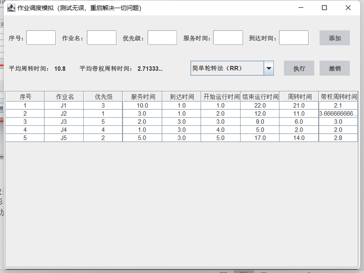Image resolution: width=364 pixels, height=273 pixels.
Task: Click the 周转时间 column header
Action: 299,96
